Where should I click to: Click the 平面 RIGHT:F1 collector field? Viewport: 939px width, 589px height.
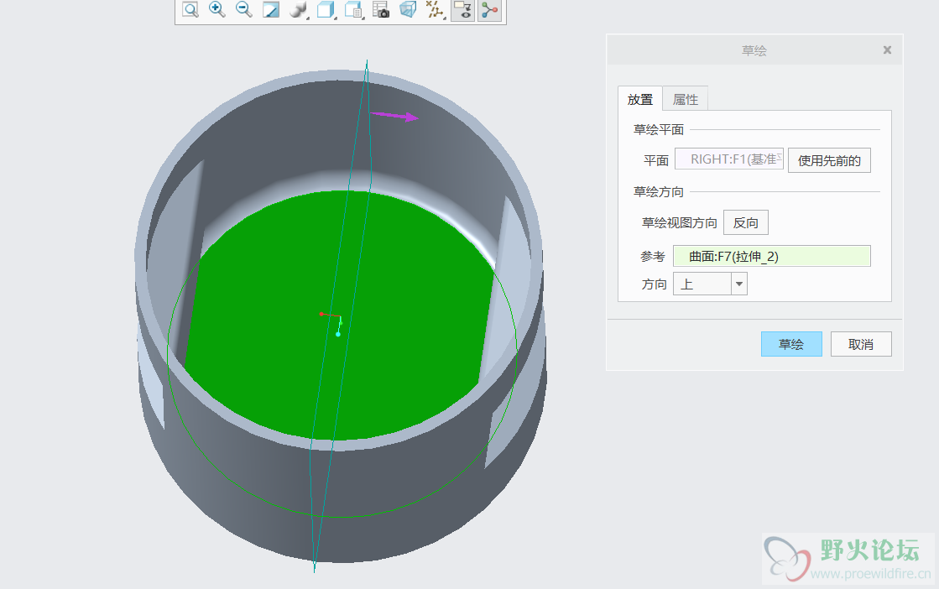point(729,159)
